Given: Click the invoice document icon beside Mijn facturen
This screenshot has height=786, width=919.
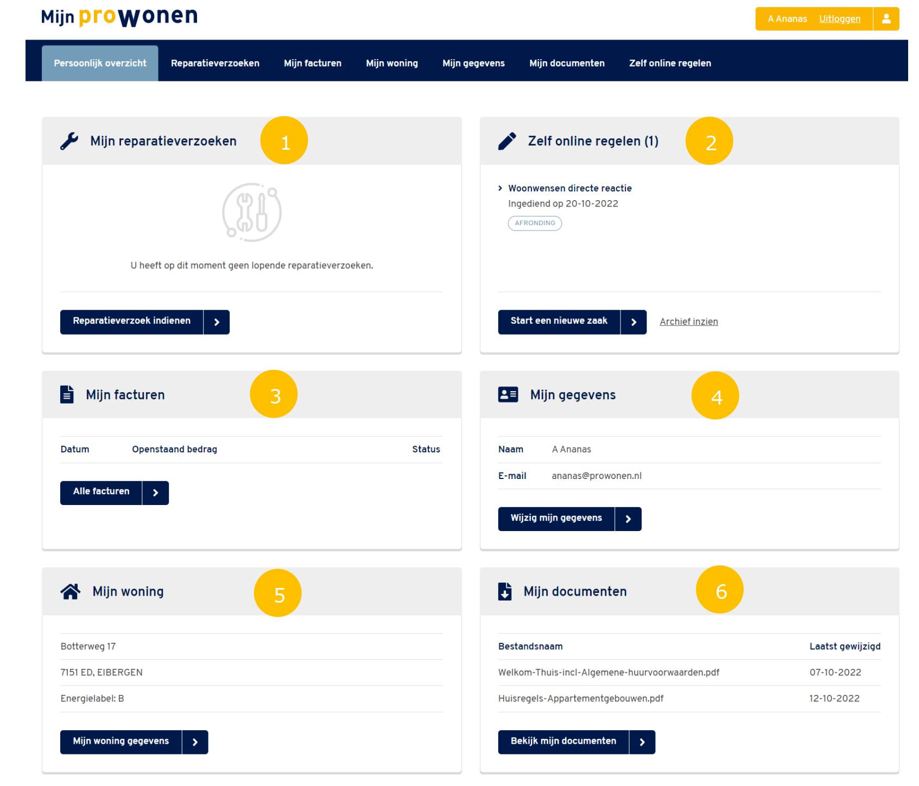Looking at the screenshot, I should pos(67,394).
